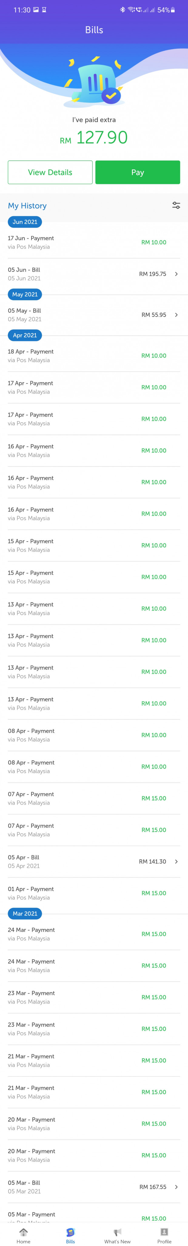Image resolution: width=188 pixels, height=1246 pixels.
Task: Expand the 05 May bill RM 55.95 chevron
Action: pyautogui.click(x=176, y=315)
